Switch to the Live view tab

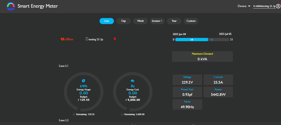[x=107, y=21]
